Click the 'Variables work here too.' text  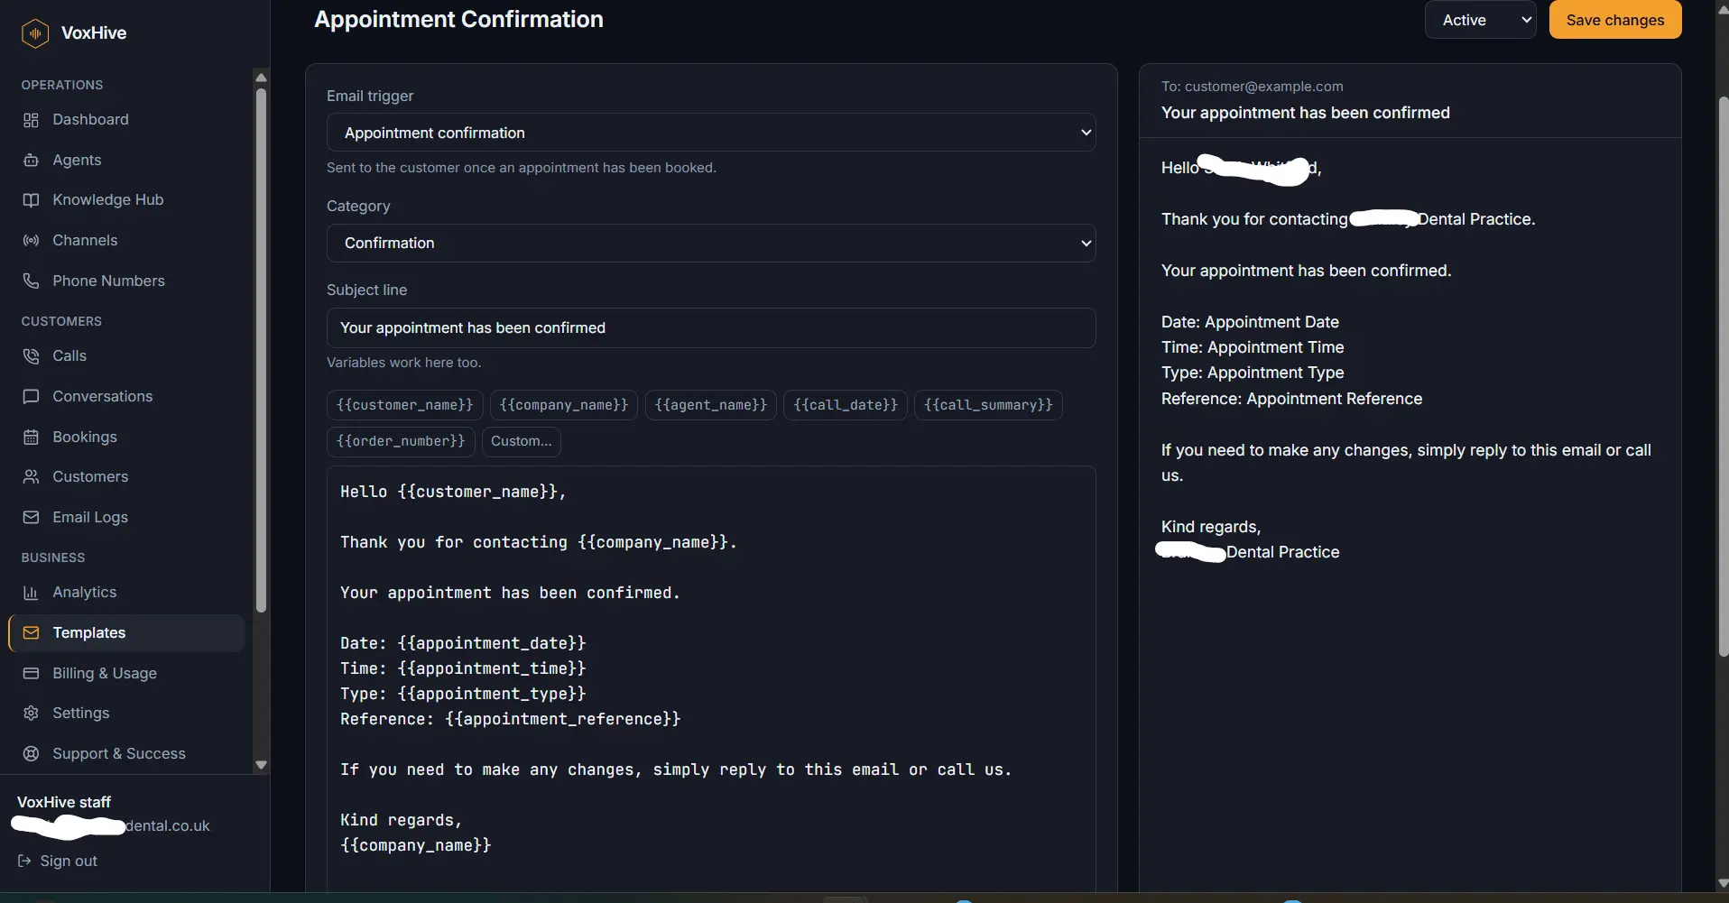404,363
